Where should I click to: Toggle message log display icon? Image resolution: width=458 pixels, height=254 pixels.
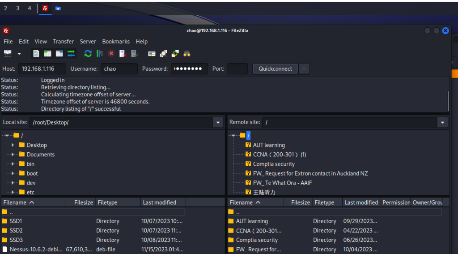pyautogui.click(x=36, y=54)
